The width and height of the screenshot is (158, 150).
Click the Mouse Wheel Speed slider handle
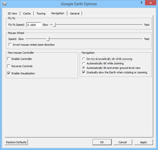pyautogui.click(x=48, y=39)
